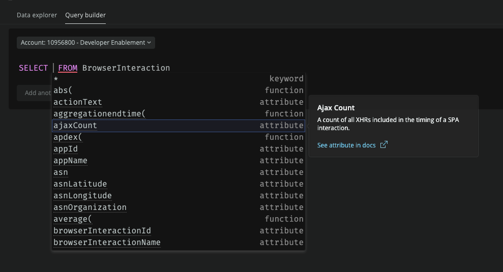Pick the appId attribute suggestion

(179, 149)
